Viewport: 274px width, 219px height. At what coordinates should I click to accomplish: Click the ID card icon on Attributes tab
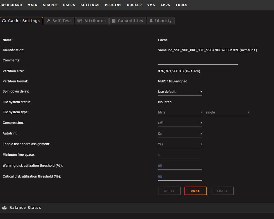tap(80, 21)
